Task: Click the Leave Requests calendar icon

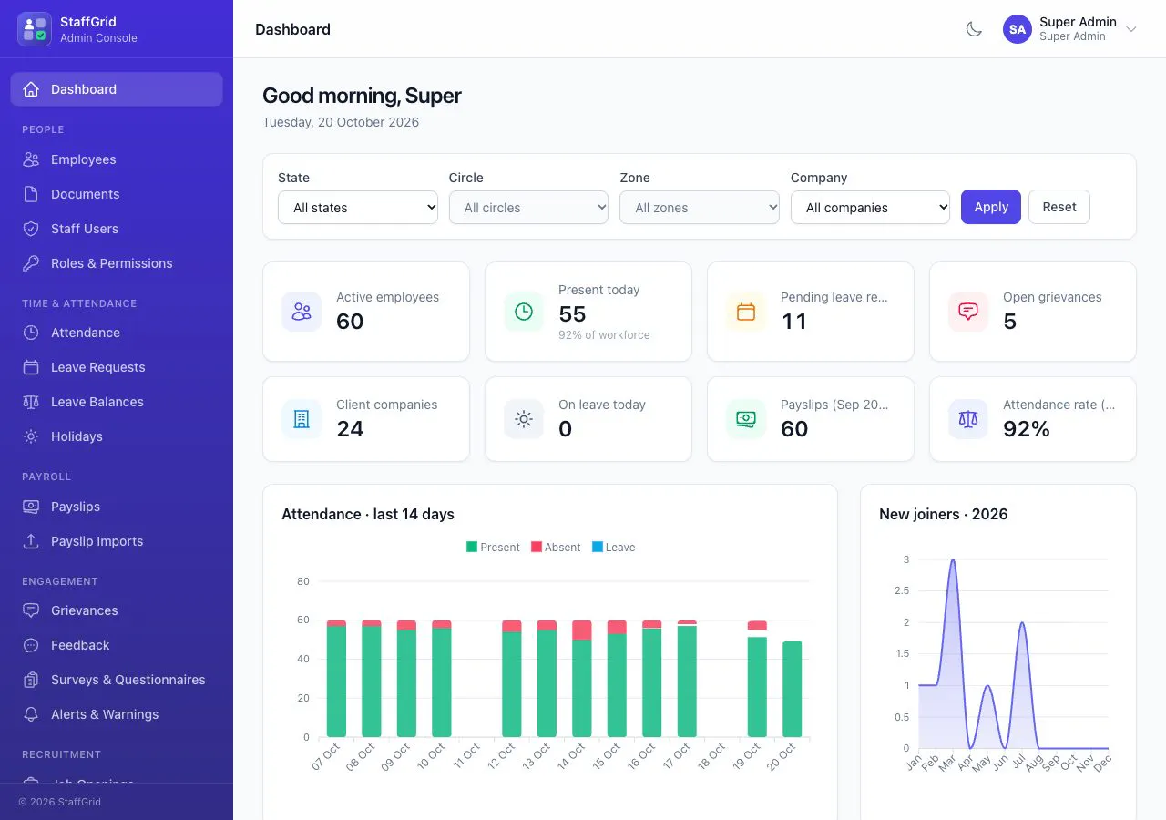Action: click(31, 367)
